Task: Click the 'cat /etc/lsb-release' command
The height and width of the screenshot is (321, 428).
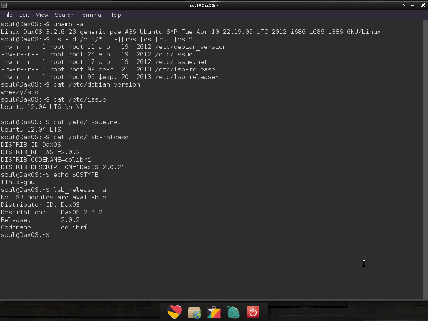Action: 65,137
